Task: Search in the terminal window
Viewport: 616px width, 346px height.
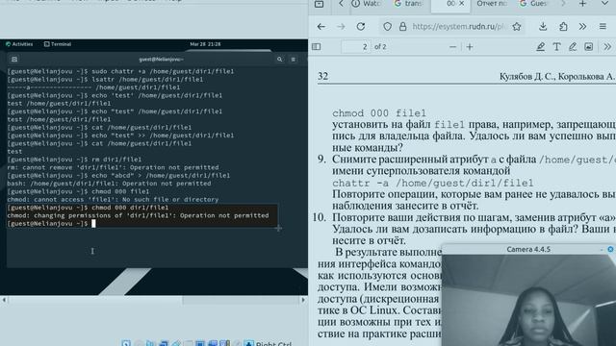Action: 280,60
